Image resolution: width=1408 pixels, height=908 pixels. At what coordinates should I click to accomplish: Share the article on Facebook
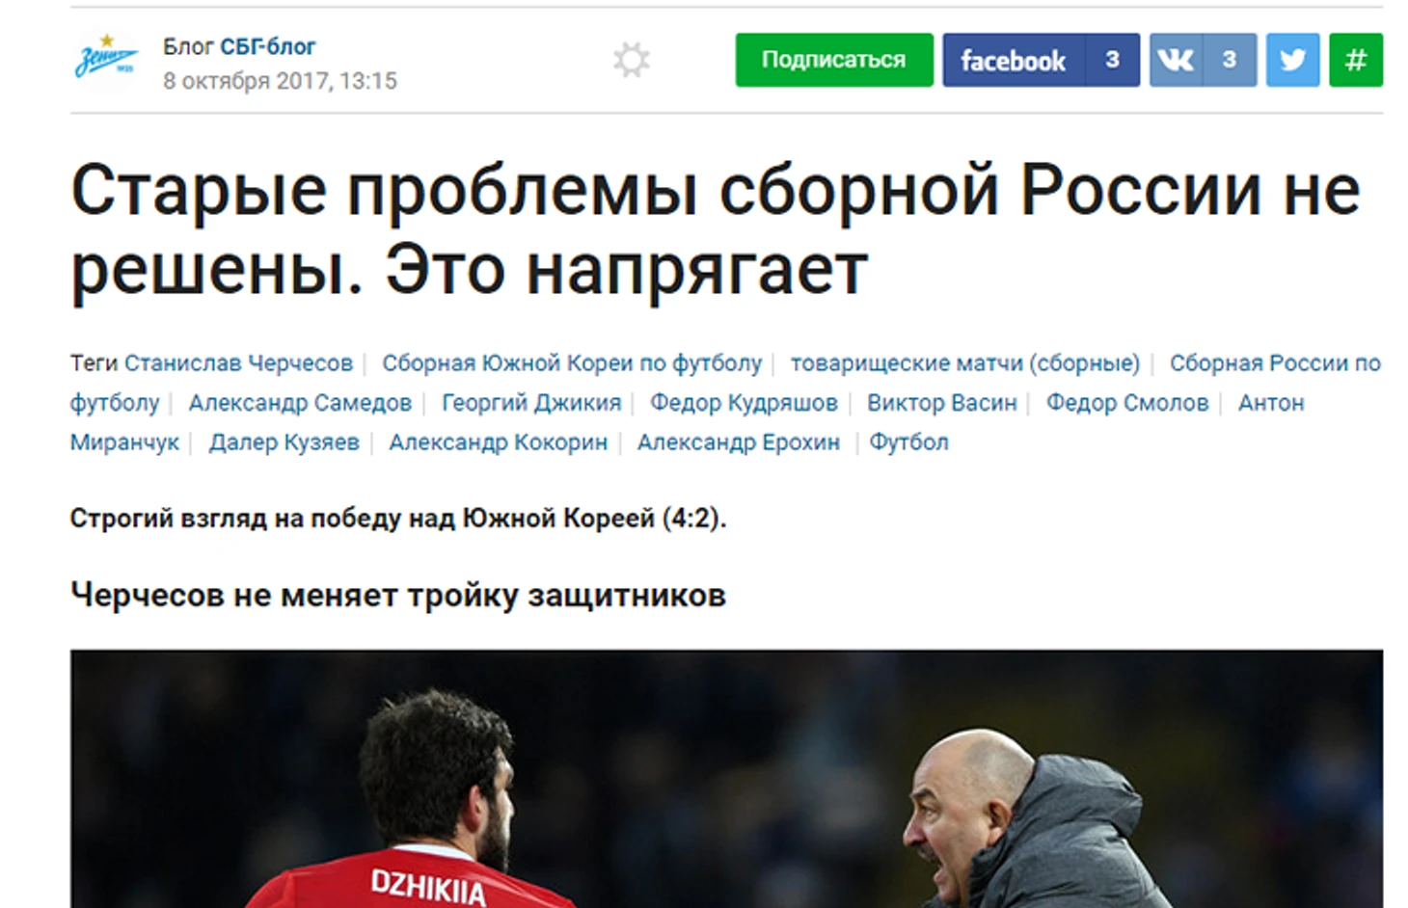pyautogui.click(x=1014, y=60)
